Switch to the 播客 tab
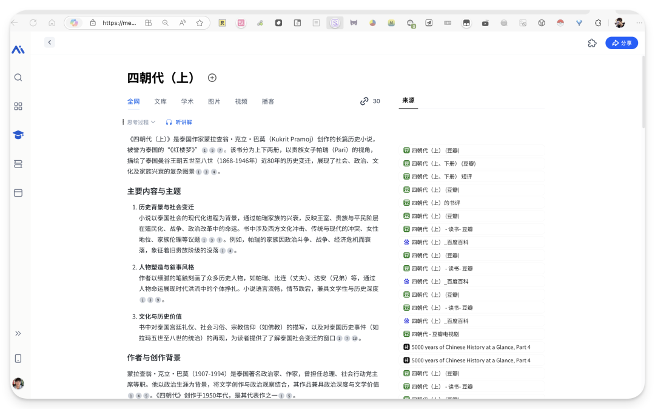 point(268,101)
